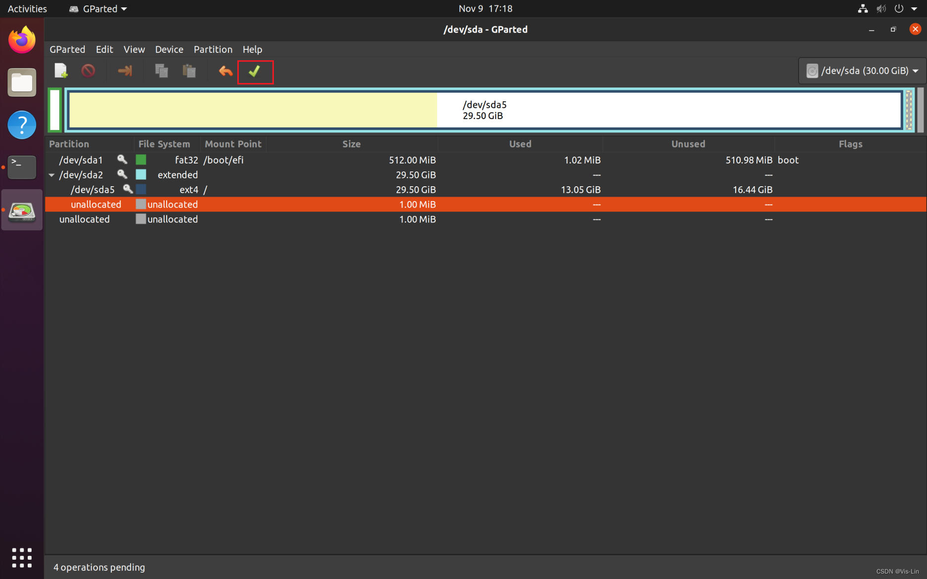Screen dimensions: 927x579
Task: Click the key icon next to /dev/sda1
Action: (122, 159)
